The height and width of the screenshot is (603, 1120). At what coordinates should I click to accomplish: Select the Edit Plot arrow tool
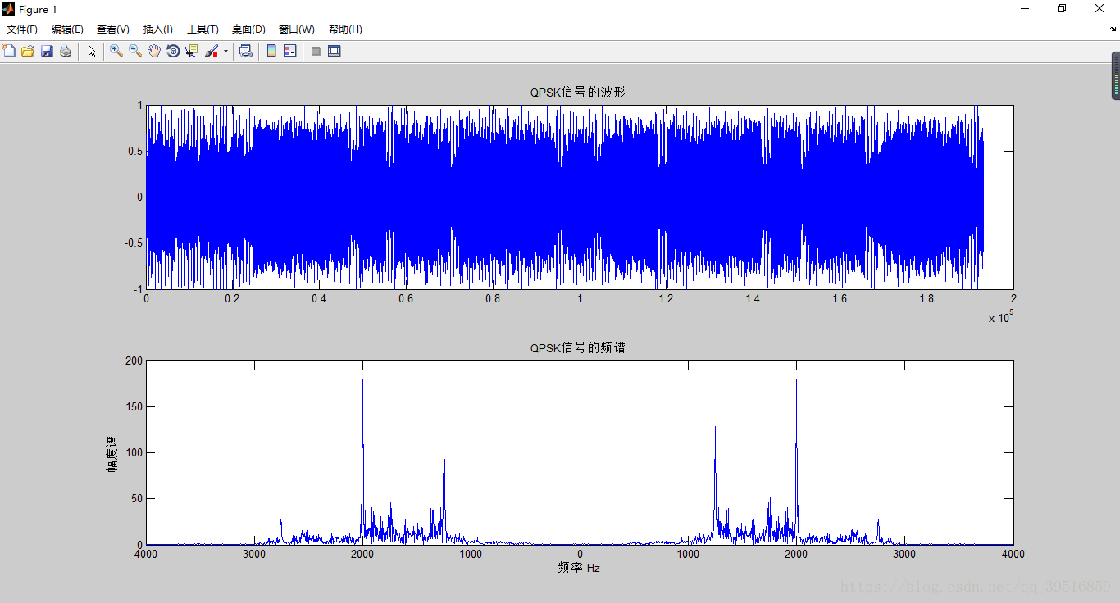click(92, 51)
